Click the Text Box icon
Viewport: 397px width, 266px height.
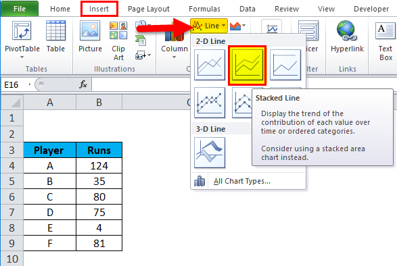tap(385, 31)
